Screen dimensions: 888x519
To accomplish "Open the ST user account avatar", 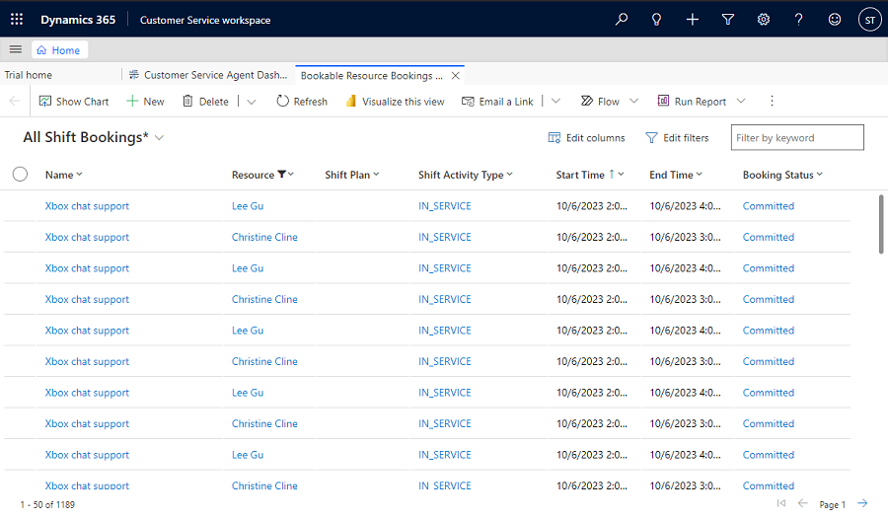I will pyautogui.click(x=870, y=20).
